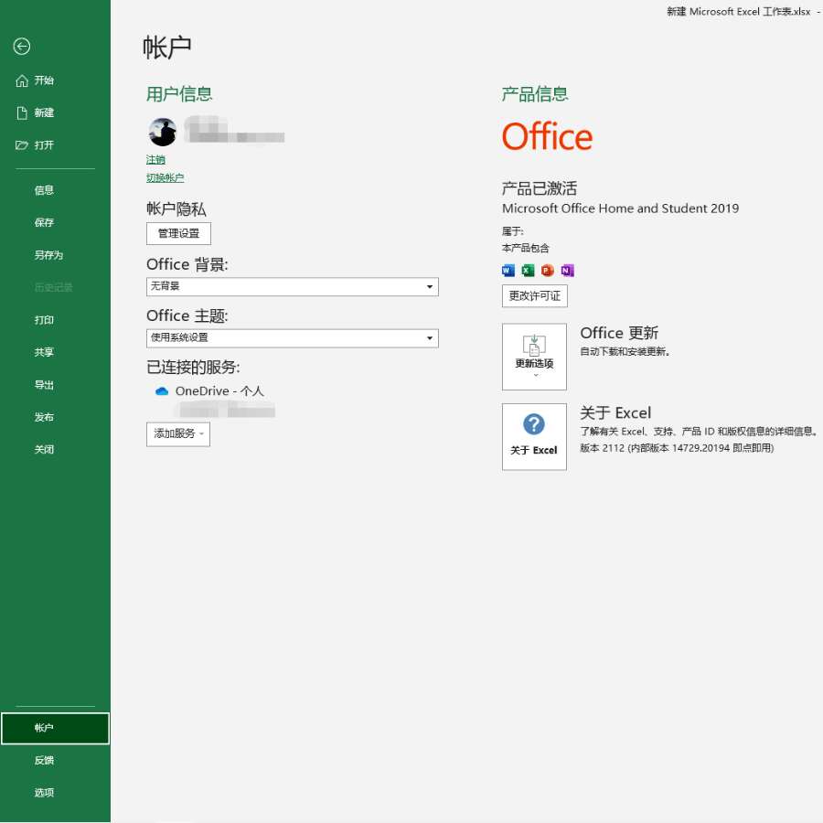Click the back arrow icon
This screenshot has height=823, width=823.
[x=22, y=47]
